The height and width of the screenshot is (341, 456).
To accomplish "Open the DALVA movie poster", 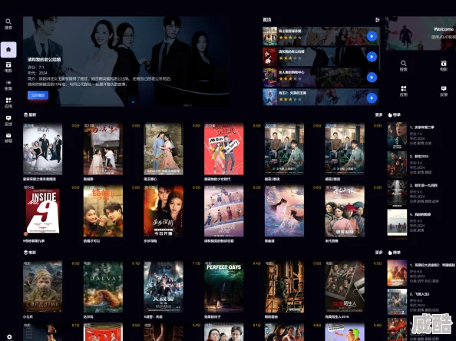I will point(103,287).
